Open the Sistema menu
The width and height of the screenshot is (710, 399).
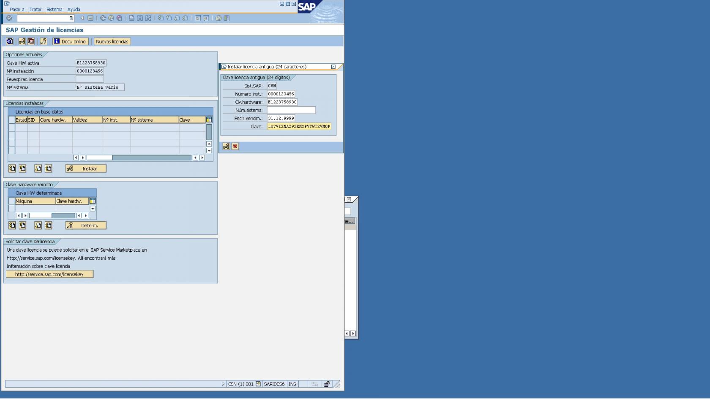(54, 9)
